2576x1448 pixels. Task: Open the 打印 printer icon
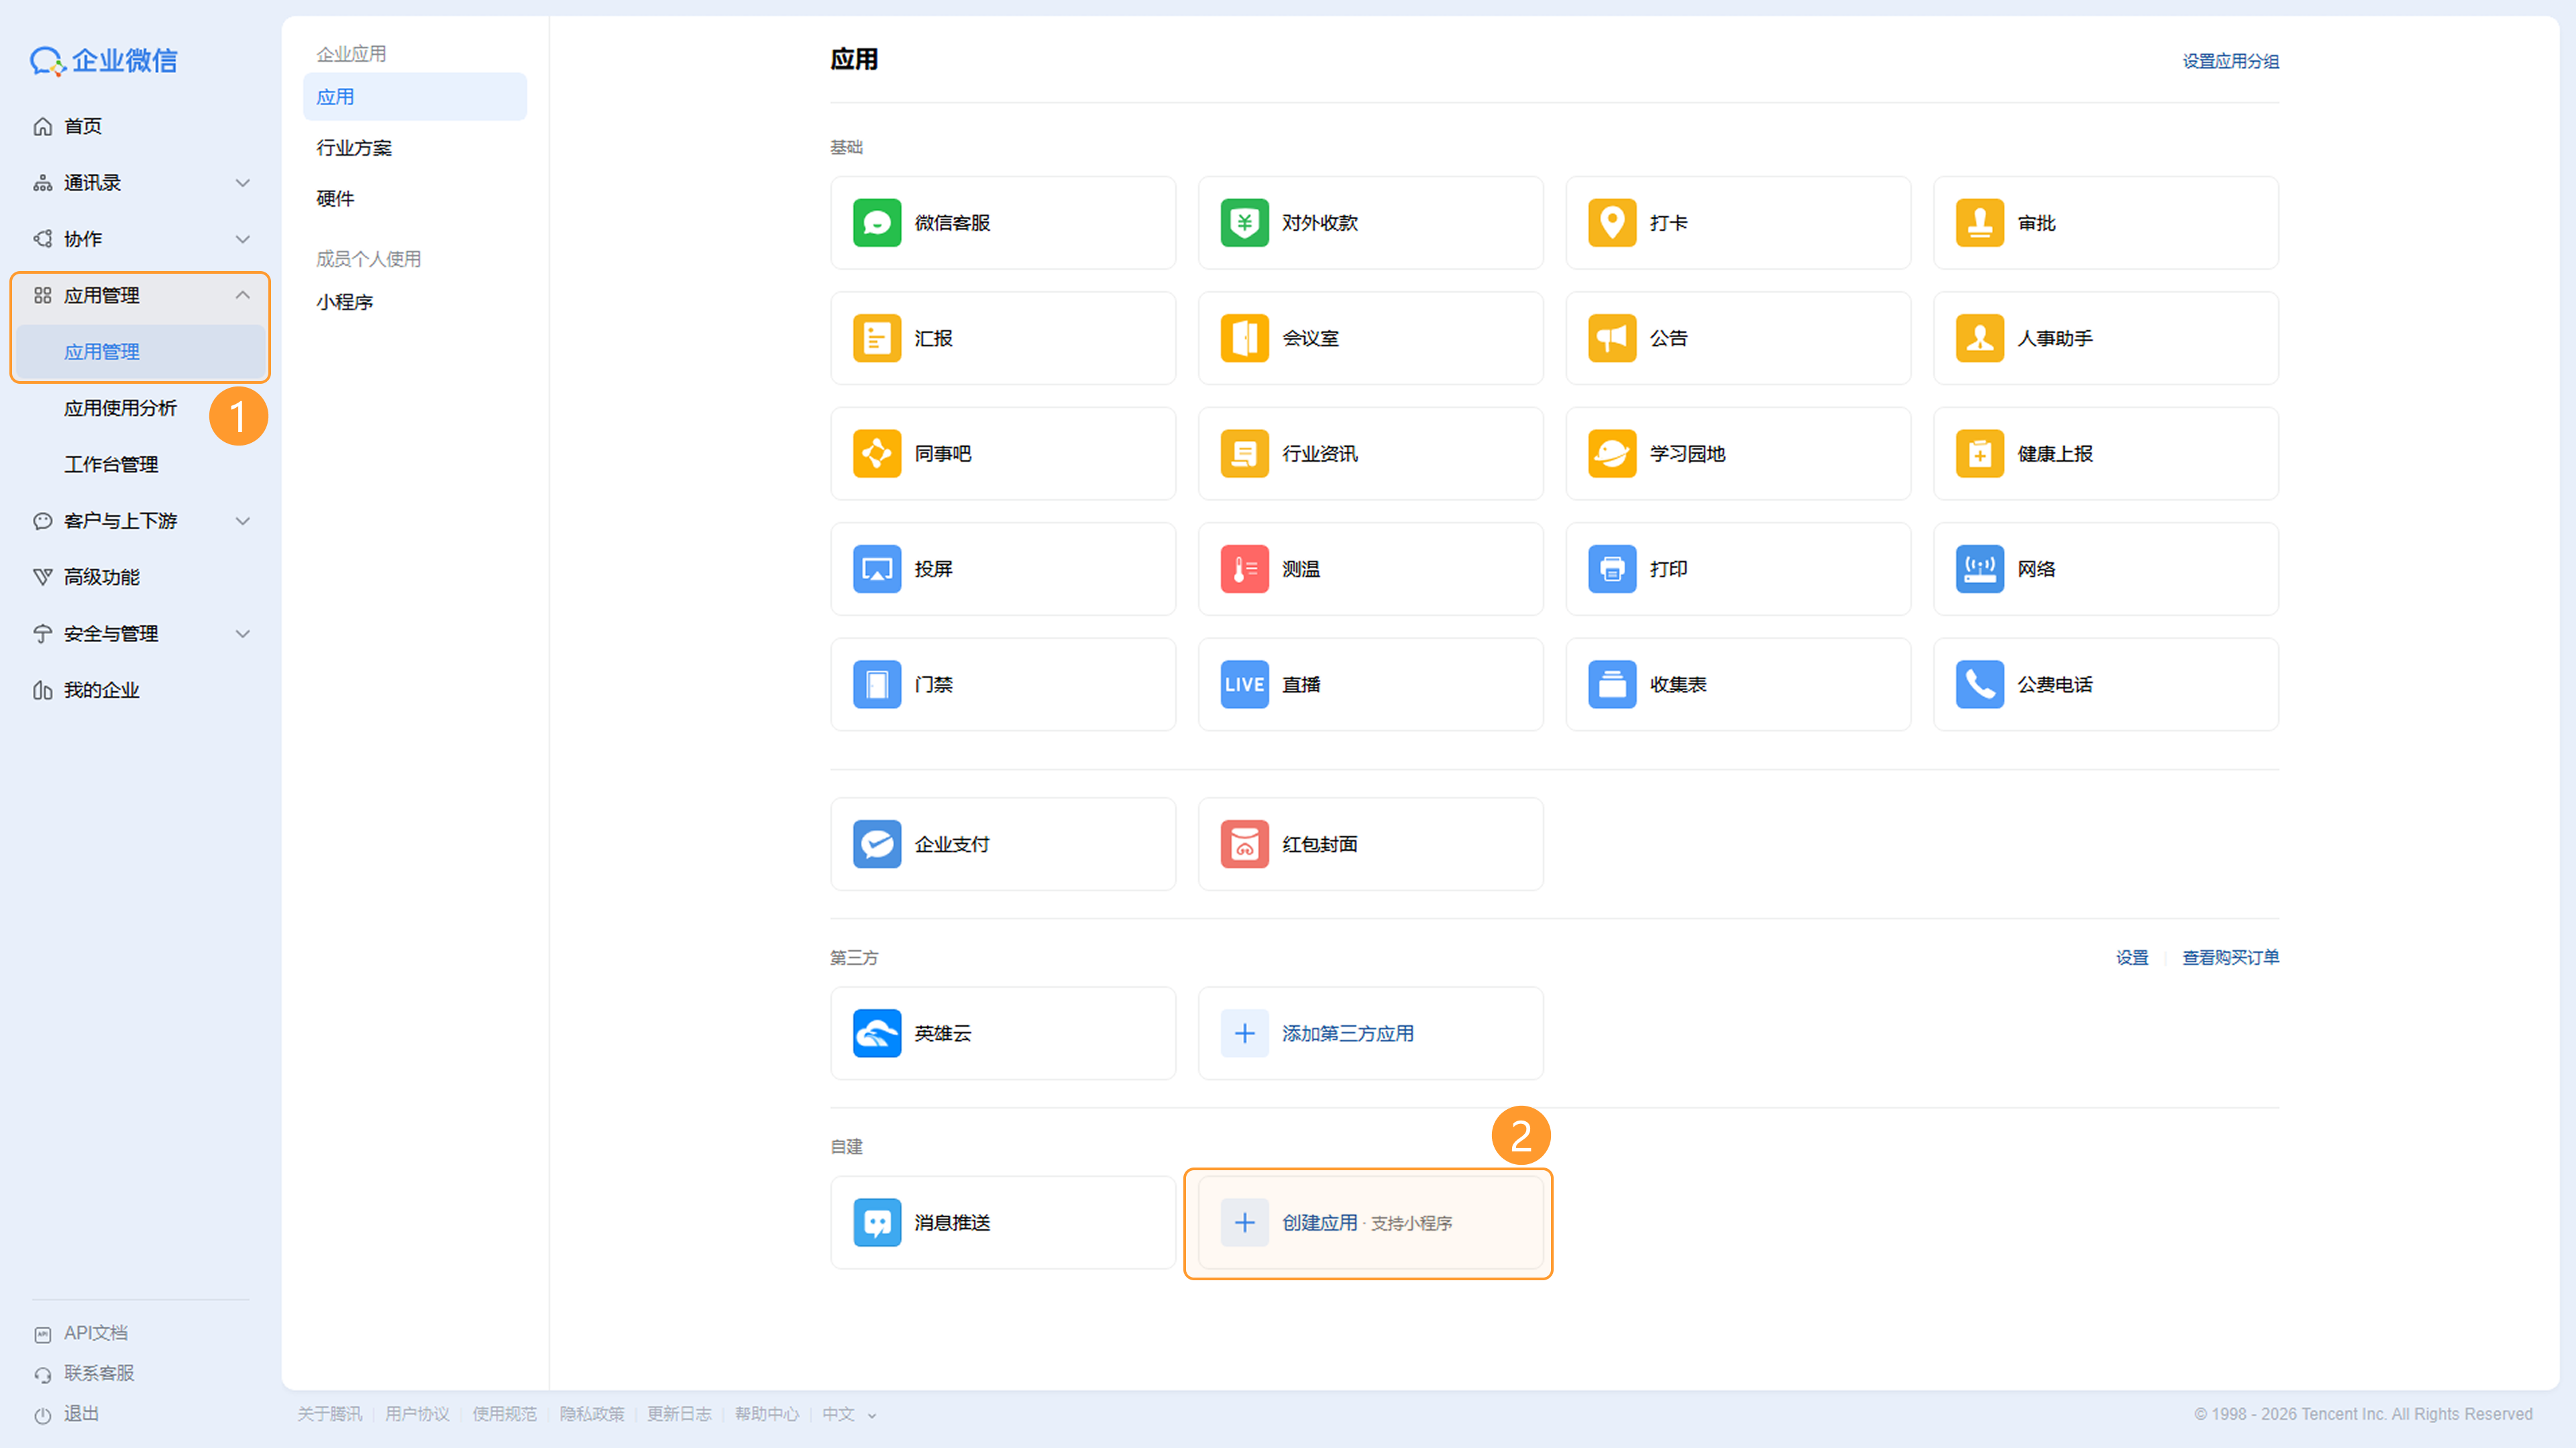1612,569
